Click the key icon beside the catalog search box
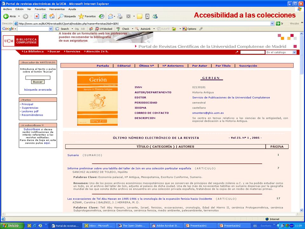Screen dimensions: 305x229 [x=237, y=52]
